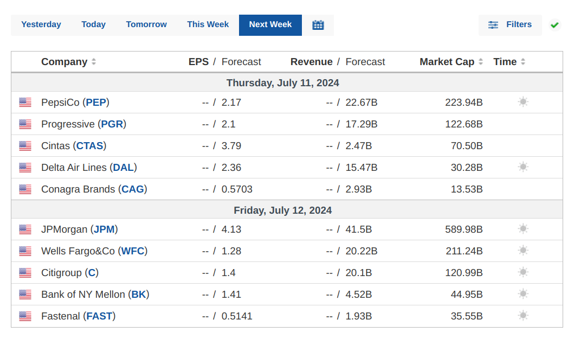This screenshot has width=574, height=339.
Task: Click the US flag in Progressive row
Action: point(25,124)
